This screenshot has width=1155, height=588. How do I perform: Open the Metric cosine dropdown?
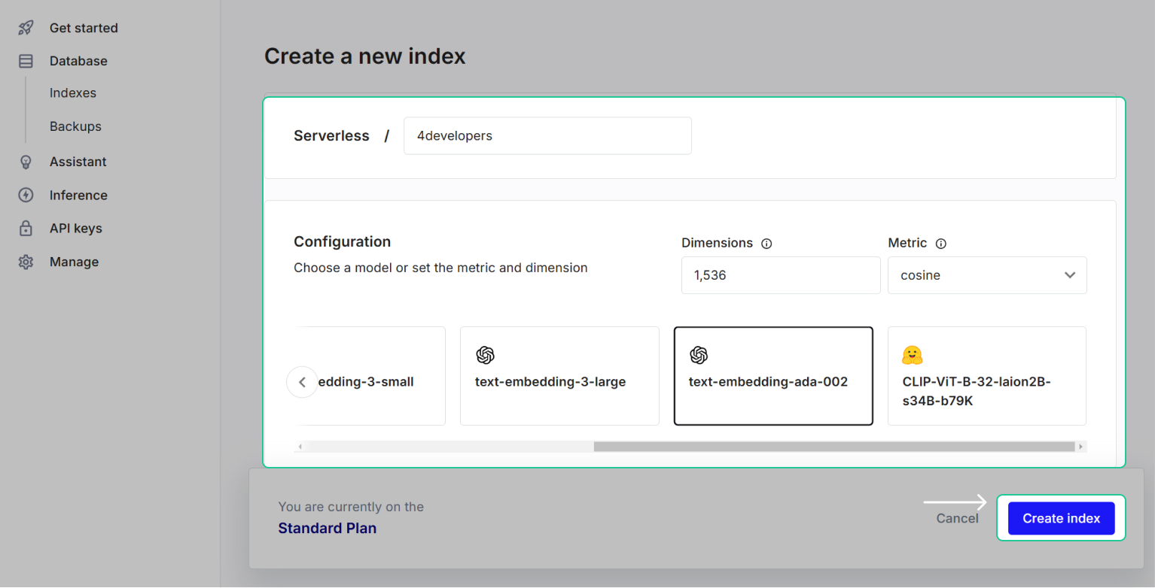pyautogui.click(x=987, y=275)
